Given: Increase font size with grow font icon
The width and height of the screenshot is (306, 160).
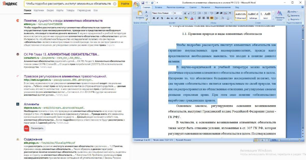Looking at the screenshot, I should [x=185, y=13].
